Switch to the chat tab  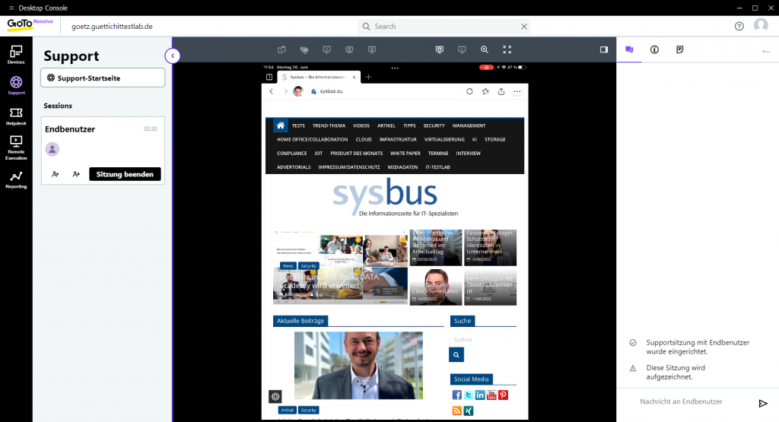(629, 49)
